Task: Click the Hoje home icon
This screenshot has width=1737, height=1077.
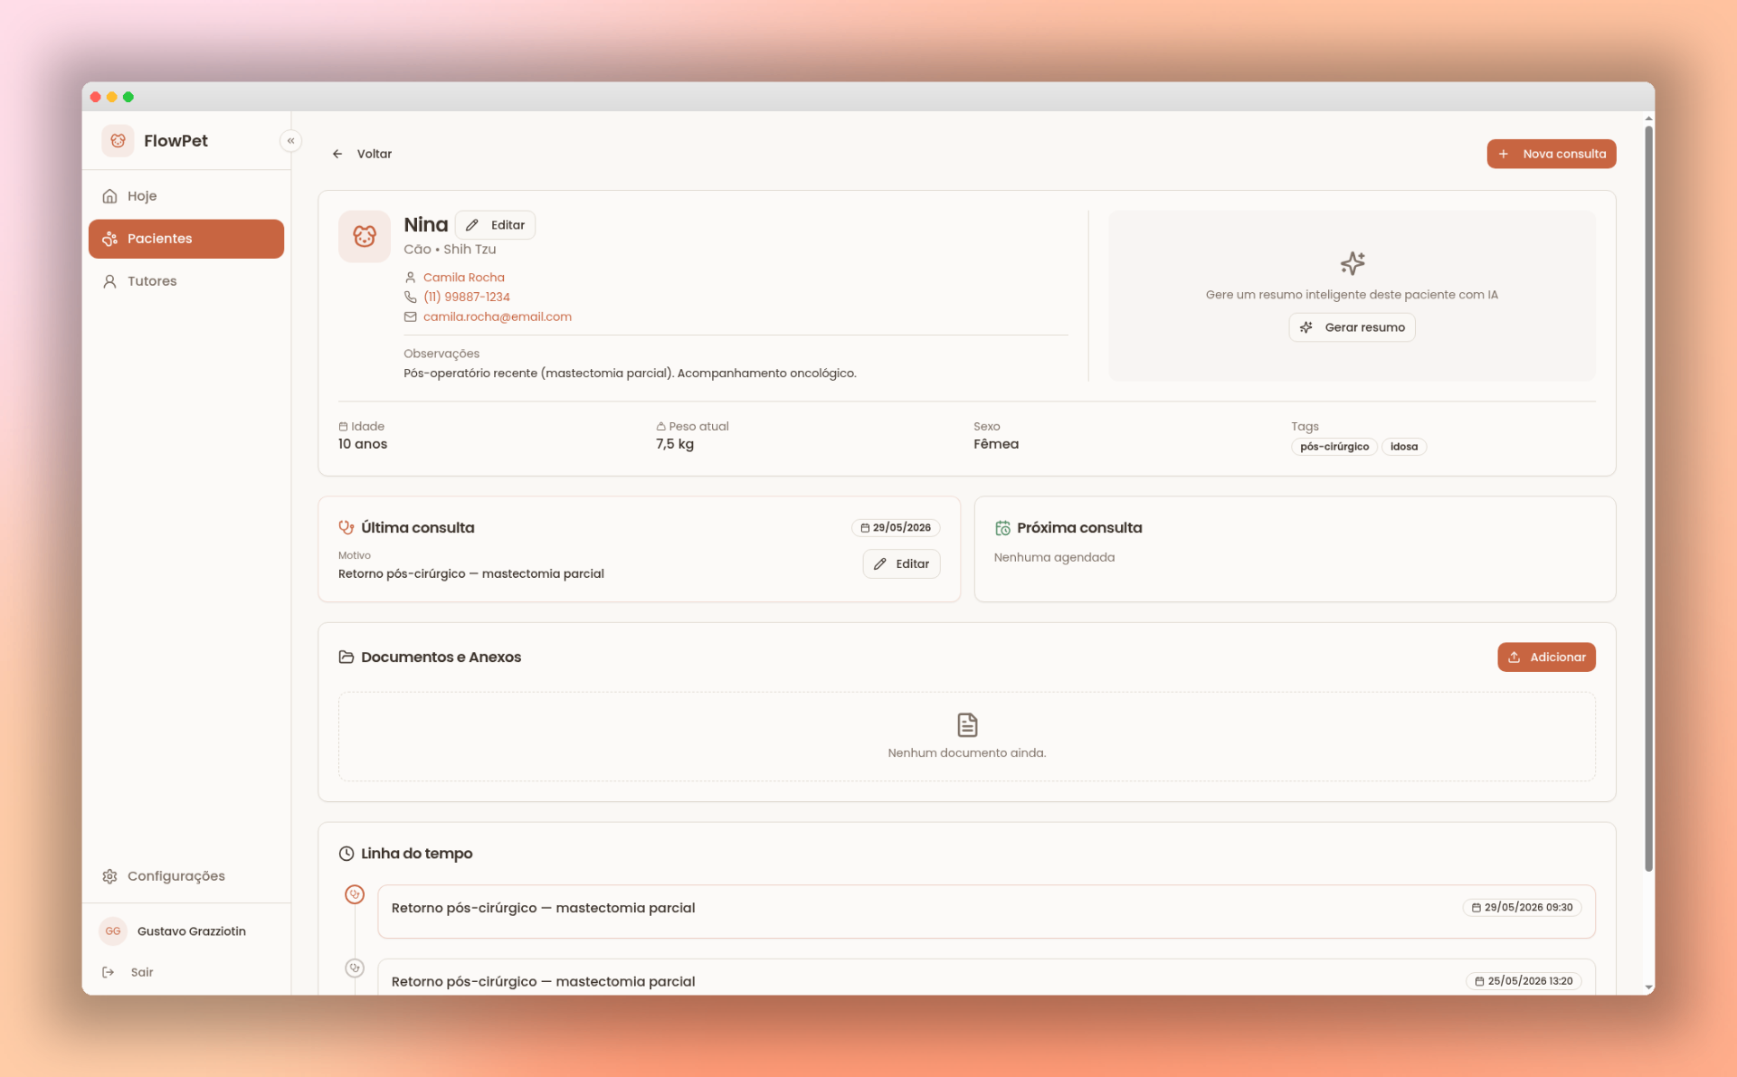Action: pyautogui.click(x=109, y=196)
